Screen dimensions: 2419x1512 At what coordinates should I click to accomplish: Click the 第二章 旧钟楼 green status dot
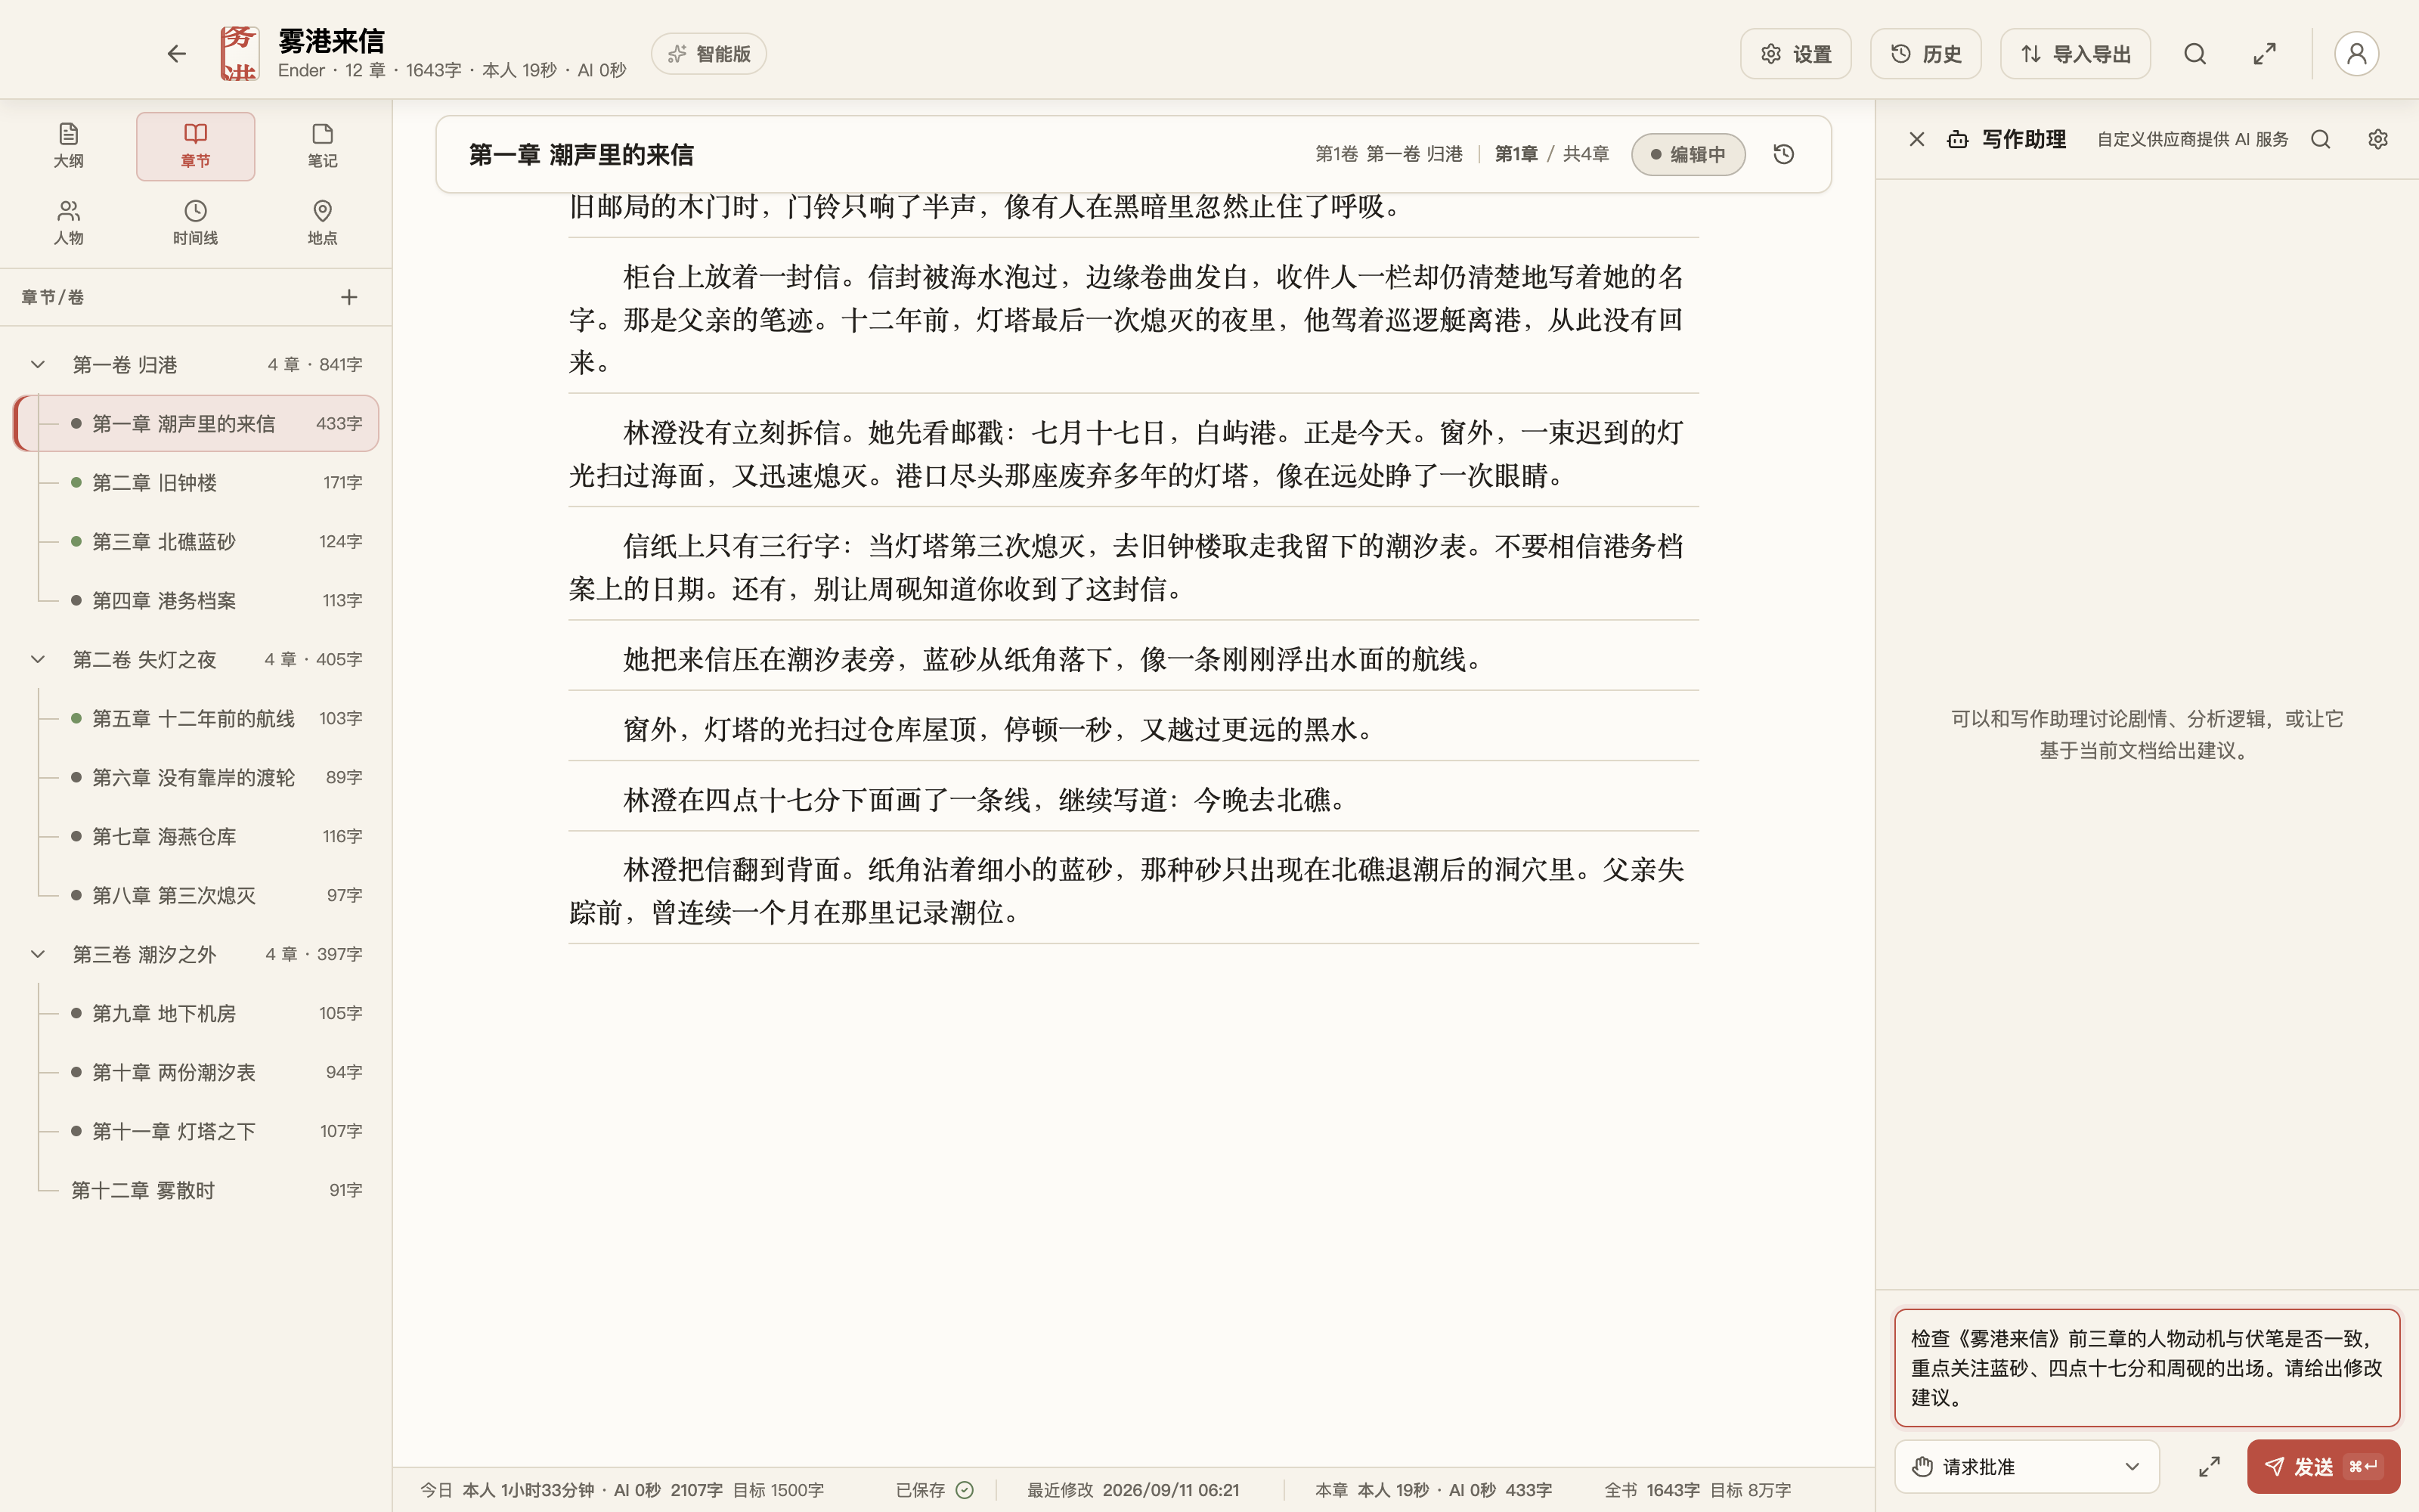tap(76, 483)
